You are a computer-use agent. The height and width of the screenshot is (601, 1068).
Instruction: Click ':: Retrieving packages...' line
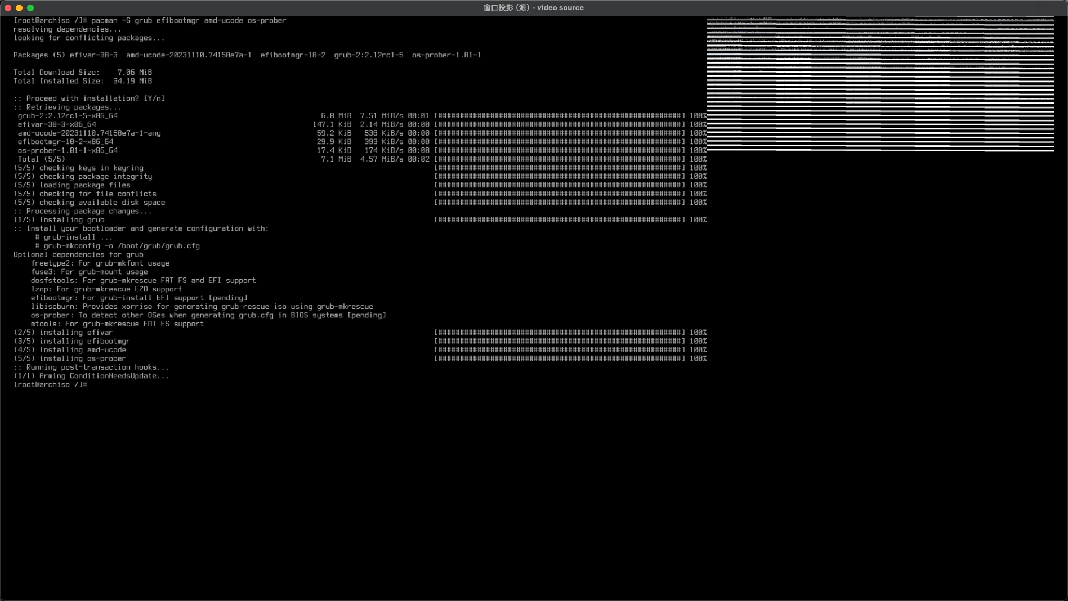(x=68, y=107)
